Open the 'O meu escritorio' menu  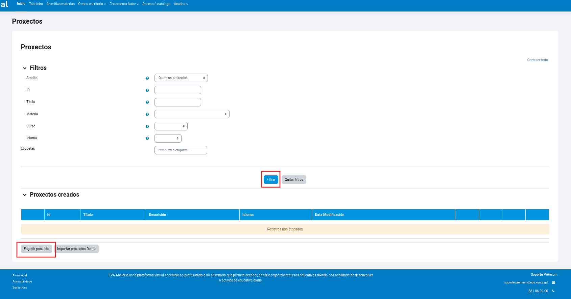click(92, 4)
